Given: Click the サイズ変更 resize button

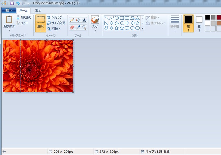Looking at the screenshot, I should (56, 23).
